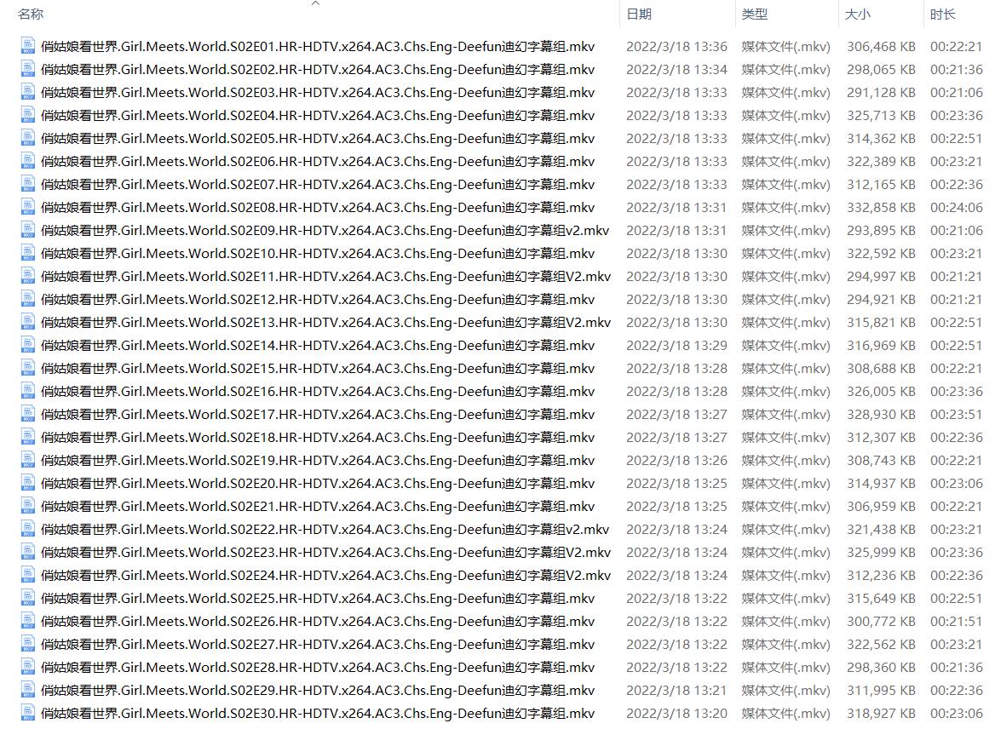Sort files by the 时长 column header

[942, 14]
